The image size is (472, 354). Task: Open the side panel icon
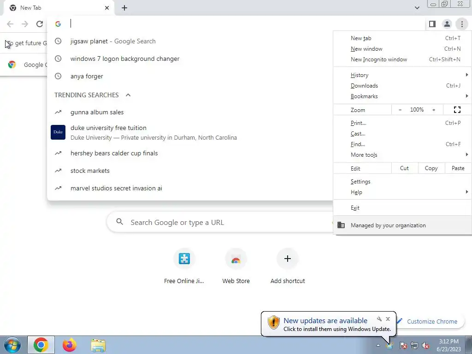coord(432,24)
